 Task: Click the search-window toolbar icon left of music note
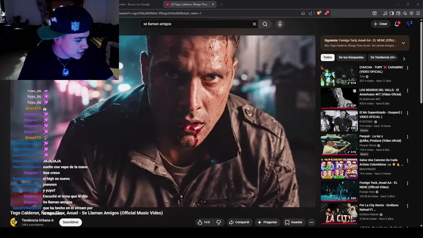[x=374, y=13]
